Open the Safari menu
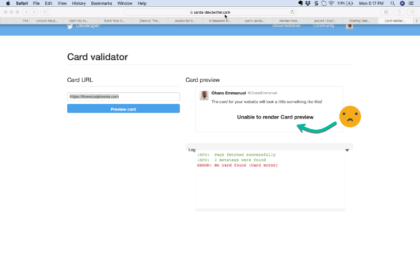The width and height of the screenshot is (420, 262). click(x=22, y=3)
